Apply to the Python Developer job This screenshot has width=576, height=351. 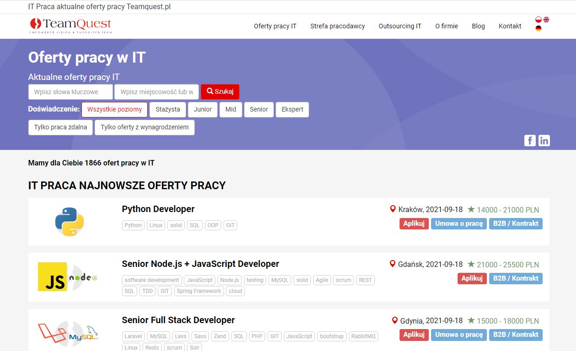click(x=414, y=223)
